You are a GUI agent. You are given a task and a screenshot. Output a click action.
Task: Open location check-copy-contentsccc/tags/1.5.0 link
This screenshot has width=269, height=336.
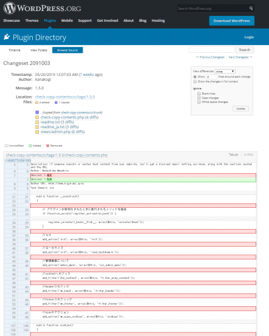click(65, 97)
